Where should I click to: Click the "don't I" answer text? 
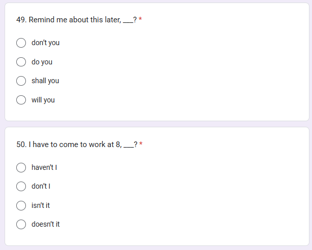pos(41,186)
